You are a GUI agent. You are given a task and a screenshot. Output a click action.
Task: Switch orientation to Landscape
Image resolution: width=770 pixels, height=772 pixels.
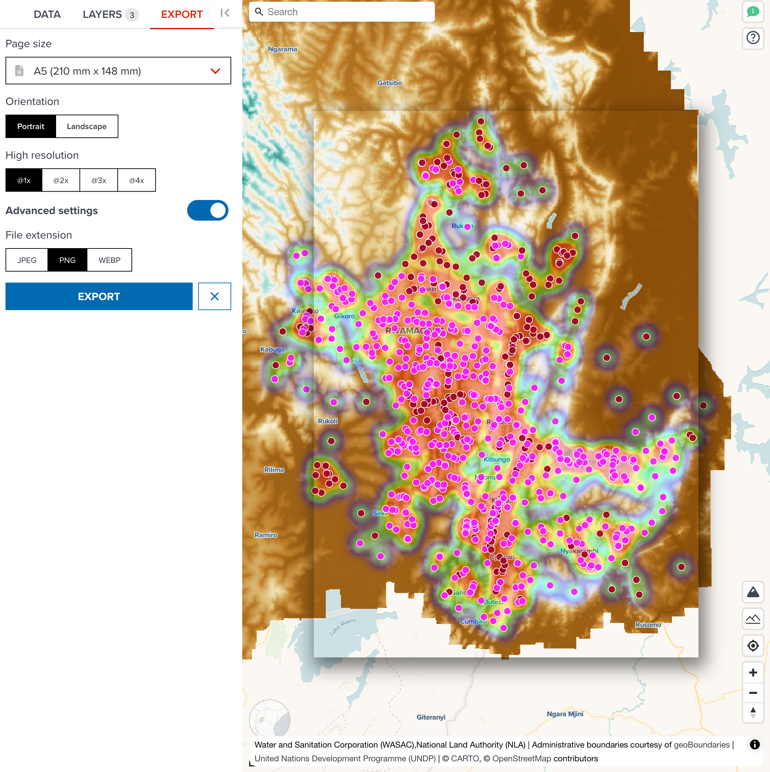point(87,126)
